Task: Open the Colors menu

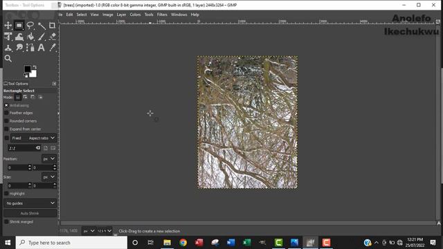Action: pyautogui.click(x=136, y=15)
